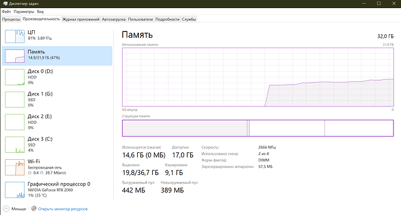Click the 389 МБ non-paged pool value
401x215 pixels.
pos(172,191)
